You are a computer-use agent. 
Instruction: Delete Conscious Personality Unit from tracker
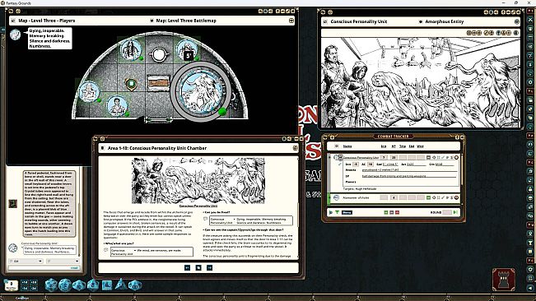(x=456, y=157)
